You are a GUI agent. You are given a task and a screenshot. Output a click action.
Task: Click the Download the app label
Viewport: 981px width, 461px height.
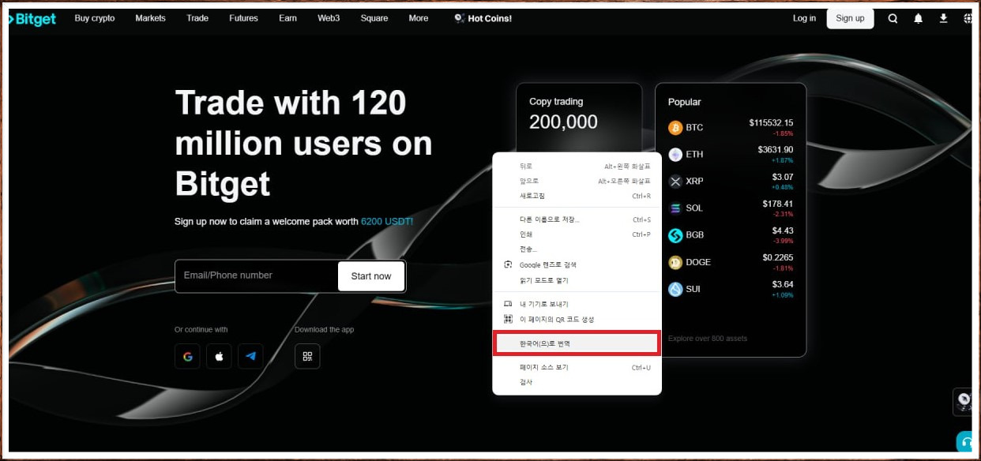(x=324, y=330)
